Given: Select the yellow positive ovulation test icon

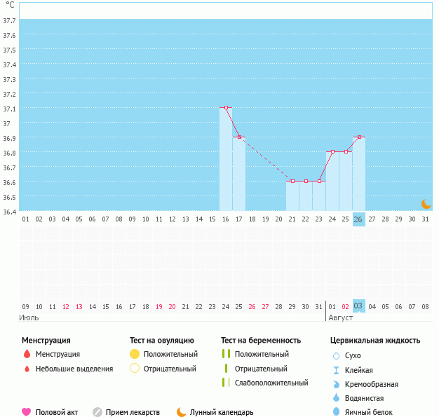Looking at the screenshot, I should [x=135, y=354].
